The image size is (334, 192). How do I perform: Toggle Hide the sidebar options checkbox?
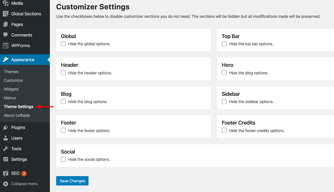point(224,101)
